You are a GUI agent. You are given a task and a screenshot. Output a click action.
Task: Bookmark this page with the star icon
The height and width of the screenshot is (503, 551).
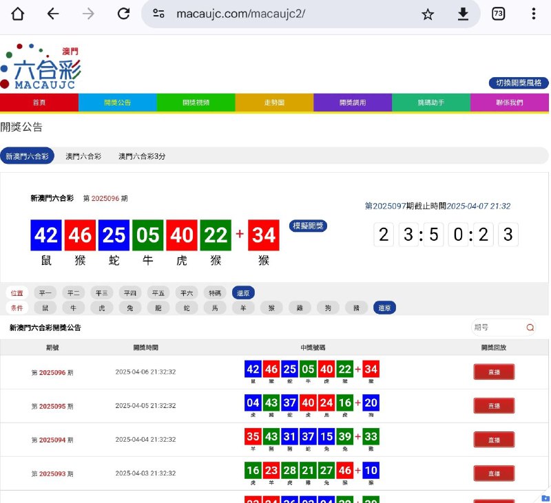point(428,14)
